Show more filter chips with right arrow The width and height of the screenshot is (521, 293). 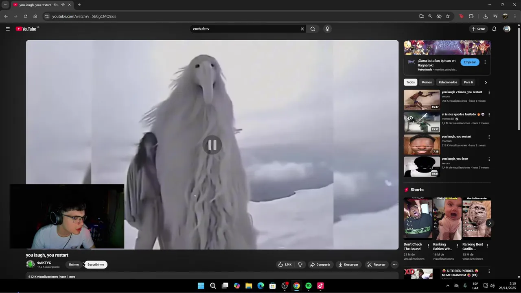pos(486,83)
